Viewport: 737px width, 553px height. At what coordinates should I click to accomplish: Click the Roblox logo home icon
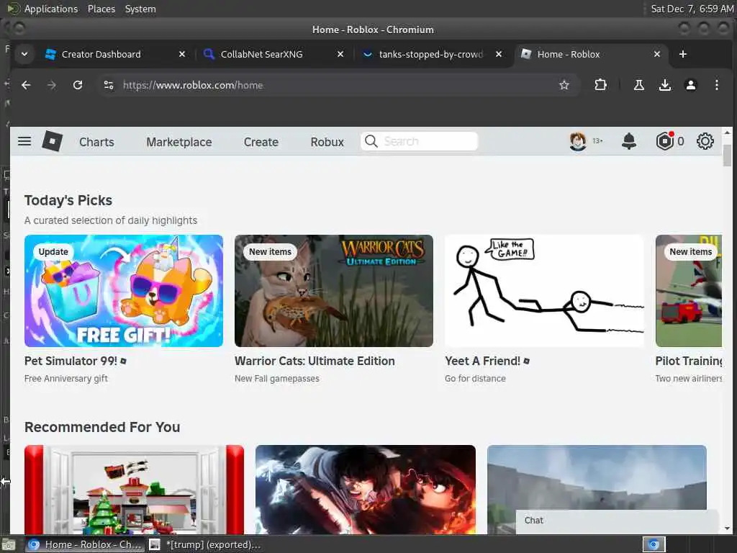[x=52, y=141]
